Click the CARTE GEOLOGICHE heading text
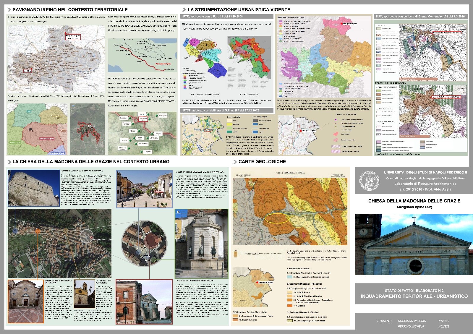The image size is (473, 334). (x=262, y=162)
